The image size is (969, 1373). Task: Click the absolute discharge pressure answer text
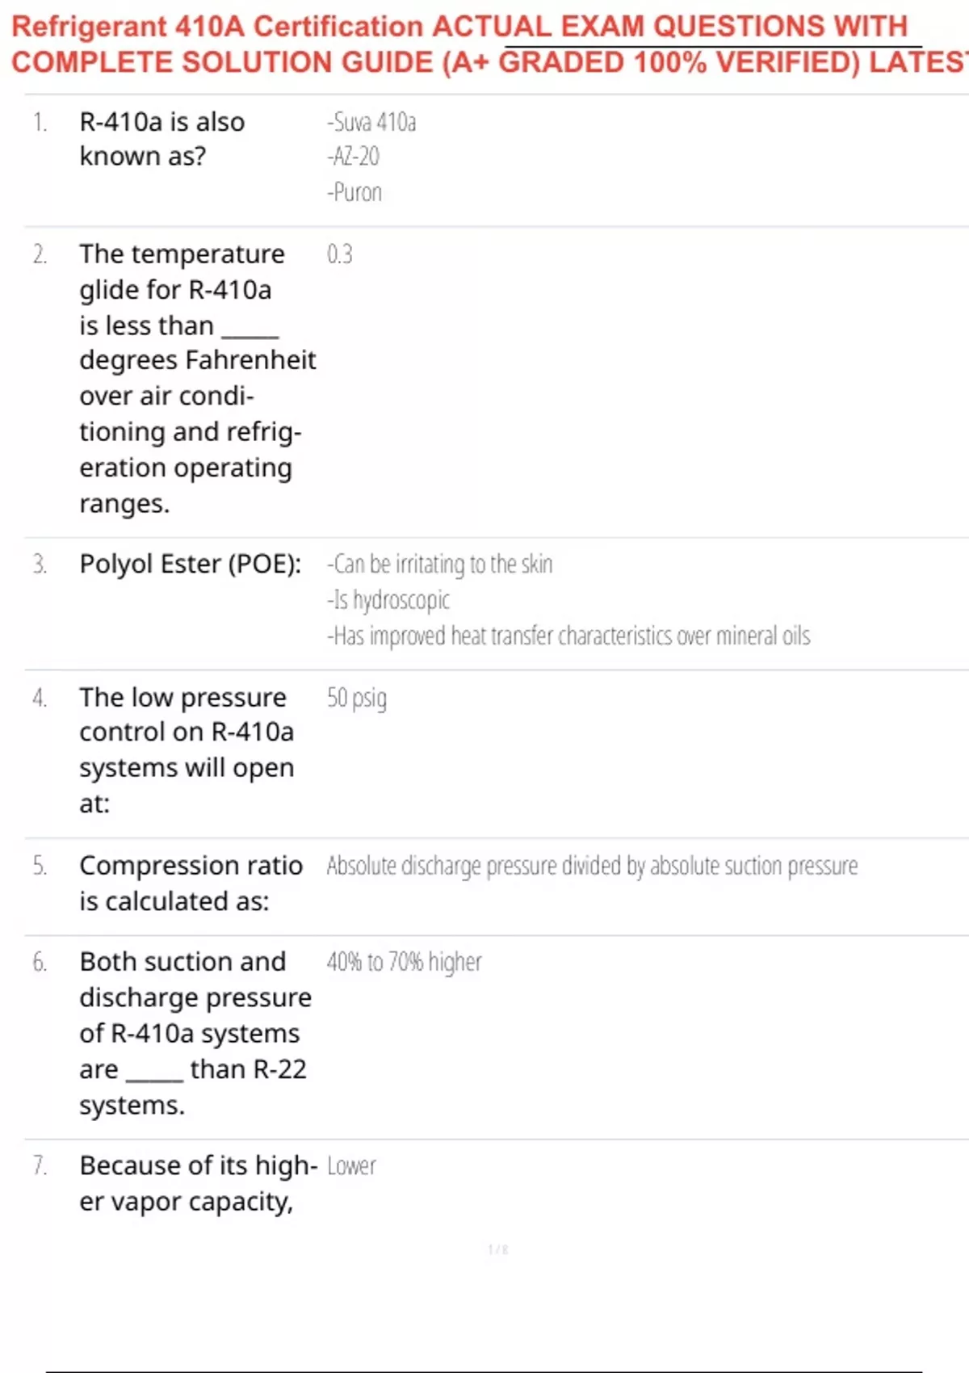(x=592, y=866)
